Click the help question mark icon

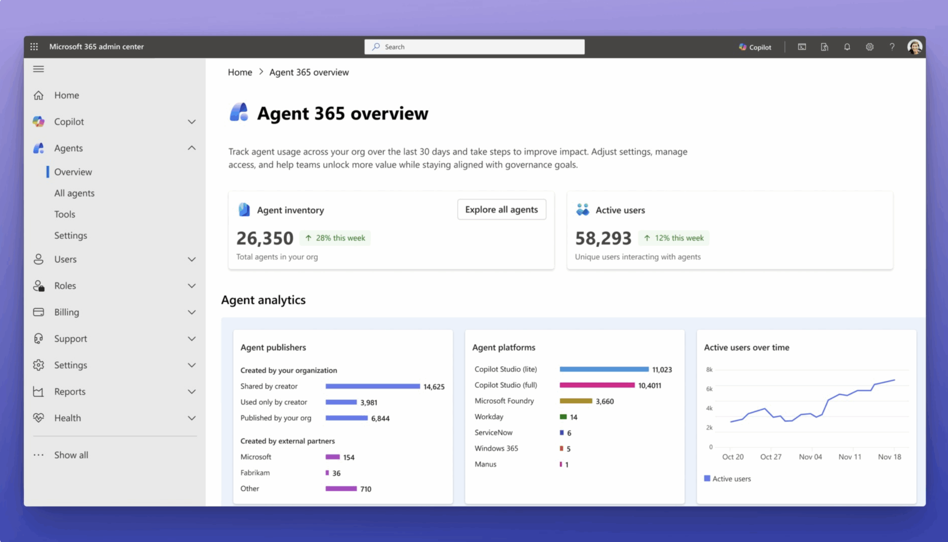892,47
